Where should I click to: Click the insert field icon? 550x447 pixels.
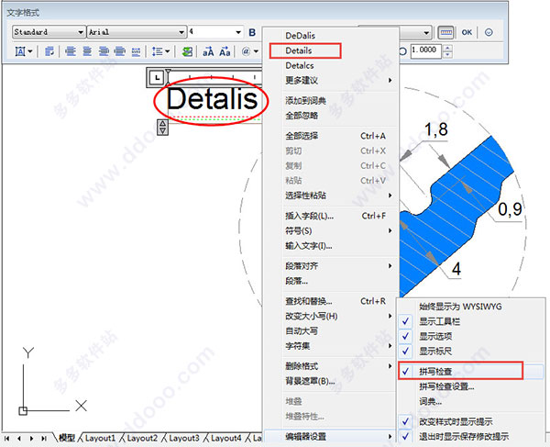pos(188,51)
